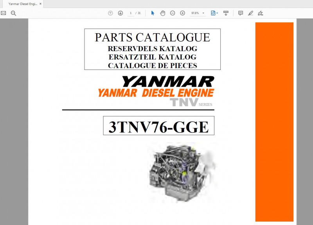
Task: Click the 3TNV76-GGE model text
Action: 158,127
